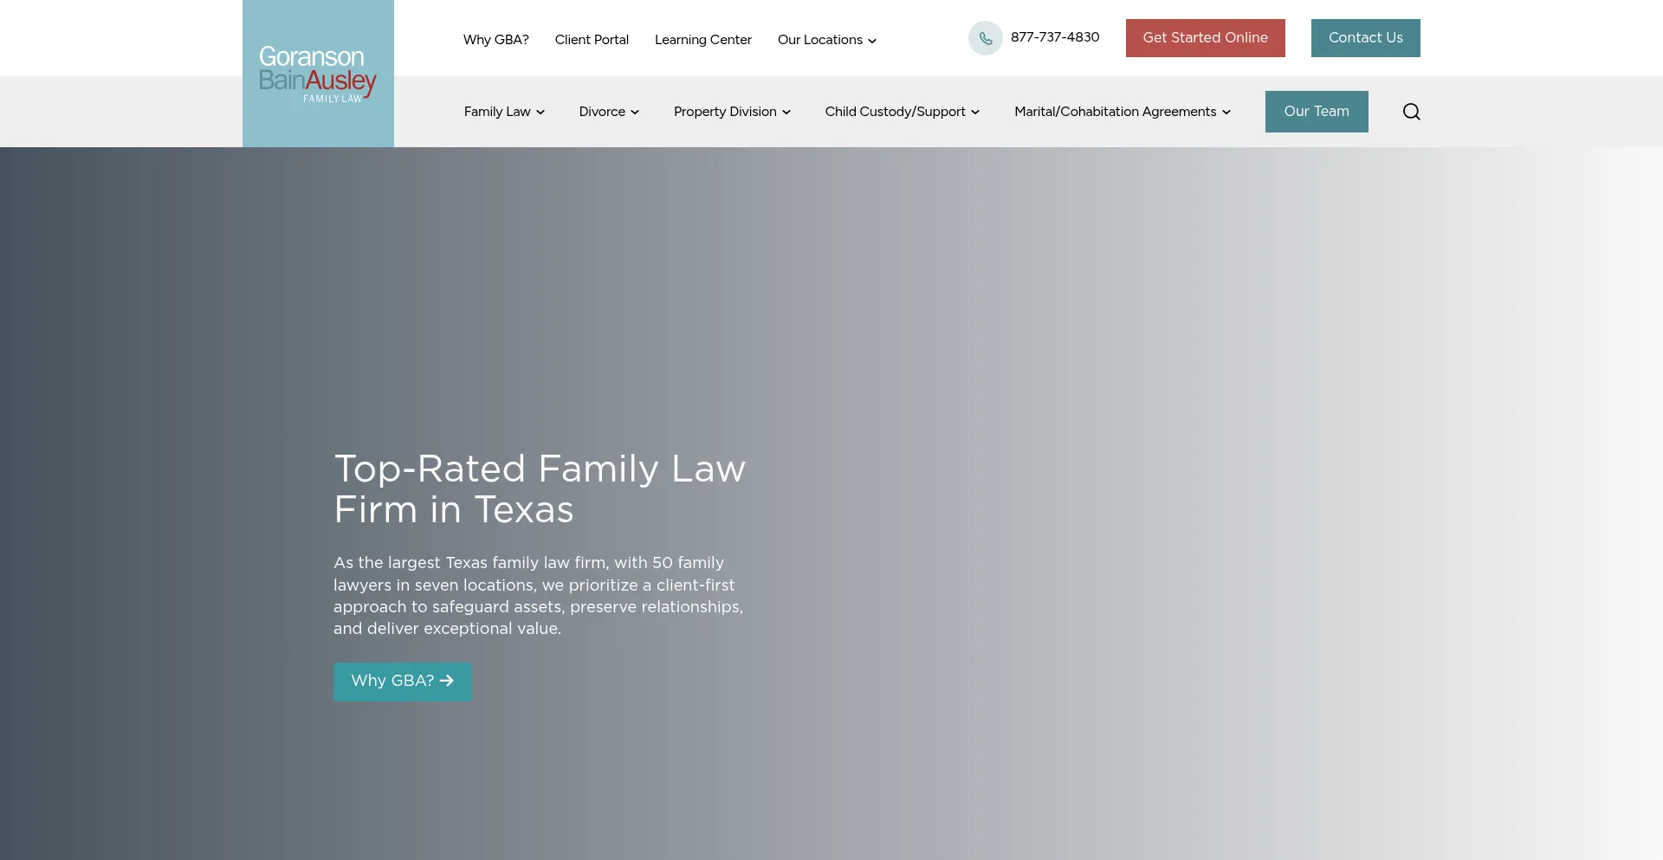Call the 877-737-4830 phone number link

coord(1055,37)
